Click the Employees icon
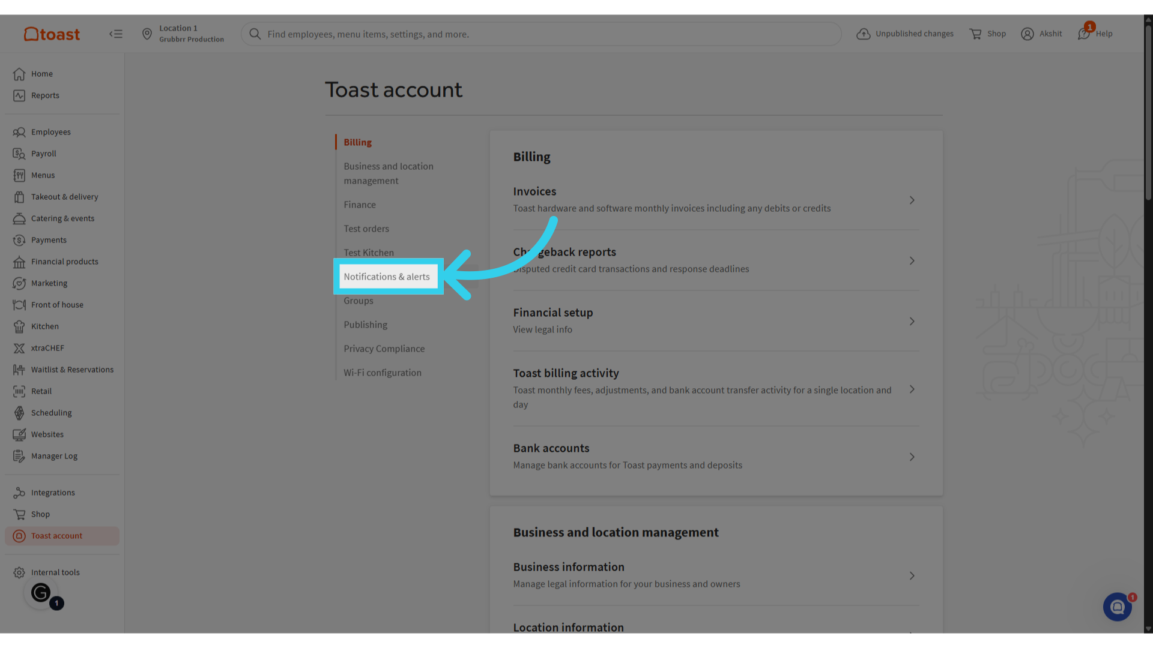The height and width of the screenshot is (648, 1153). click(19, 132)
